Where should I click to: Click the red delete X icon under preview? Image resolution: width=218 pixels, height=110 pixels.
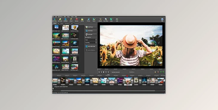[x=158, y=72]
